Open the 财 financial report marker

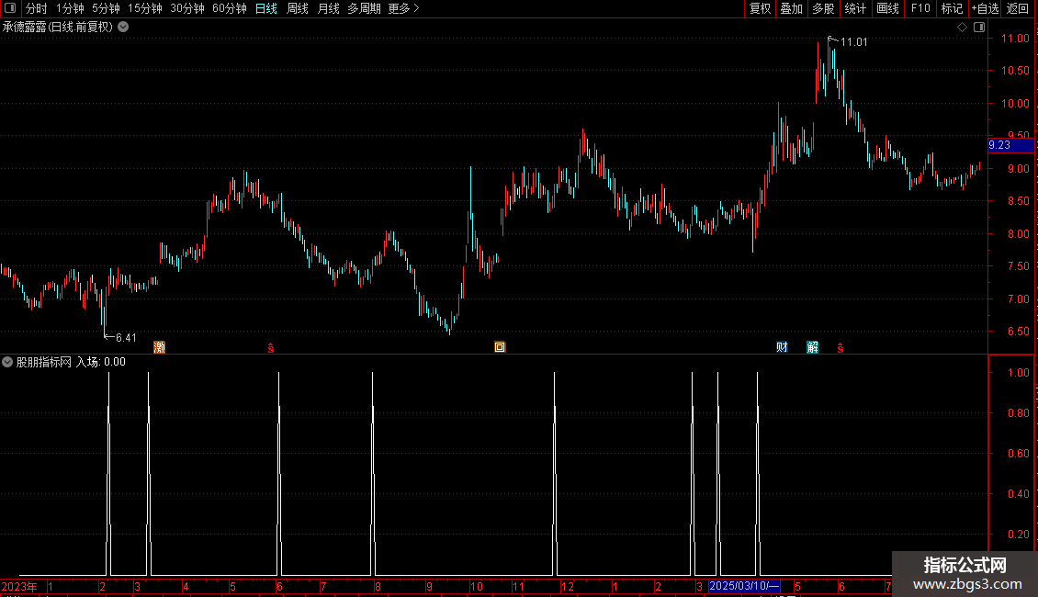(x=782, y=347)
